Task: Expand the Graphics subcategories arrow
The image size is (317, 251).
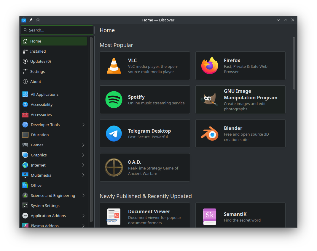Action: click(x=83, y=155)
